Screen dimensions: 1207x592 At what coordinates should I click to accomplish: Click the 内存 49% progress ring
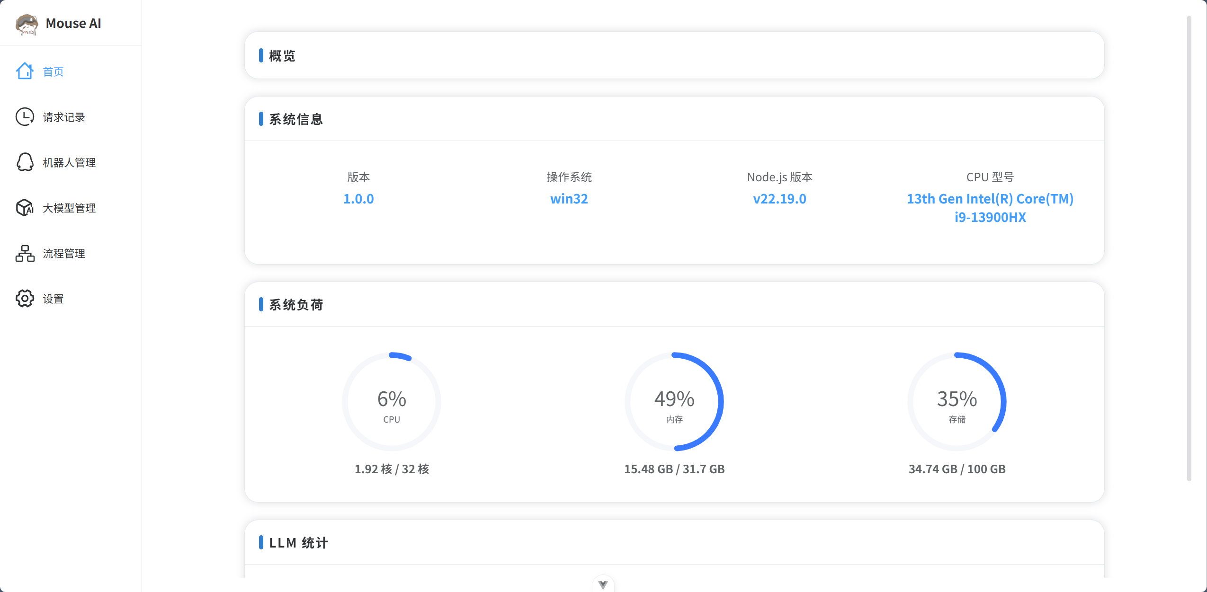tap(674, 401)
